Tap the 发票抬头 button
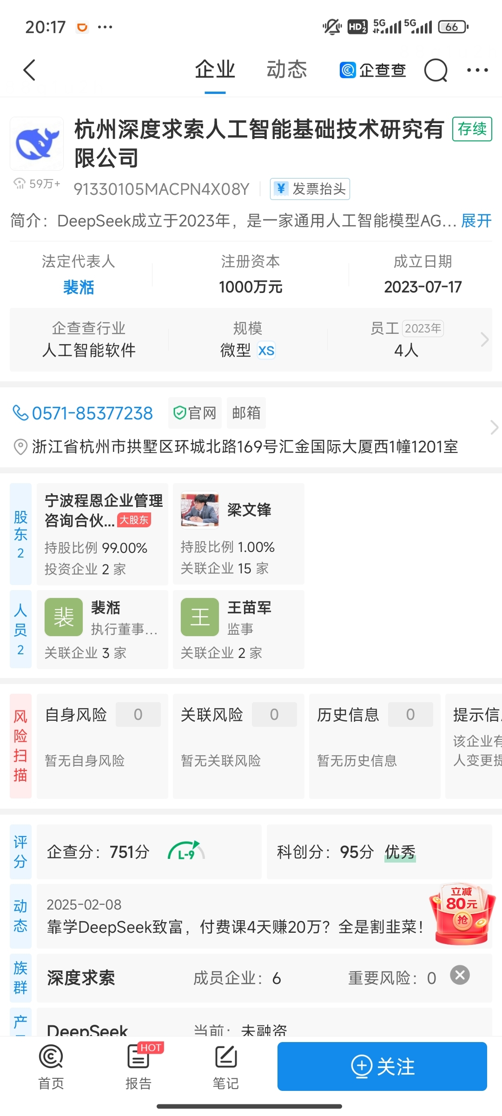Viewport: 502px width, 1116px height. coord(310,189)
